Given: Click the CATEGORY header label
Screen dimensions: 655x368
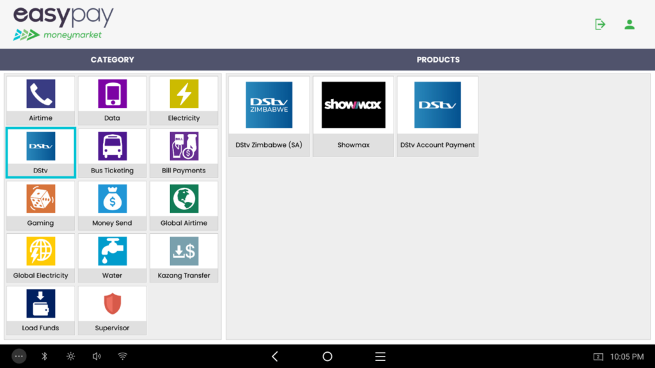Looking at the screenshot, I should point(113,59).
